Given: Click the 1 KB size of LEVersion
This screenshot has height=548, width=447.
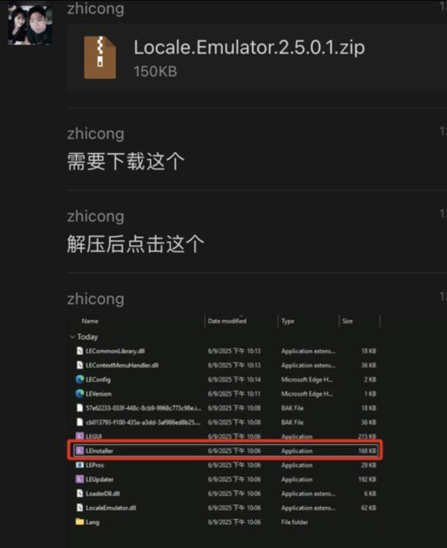Looking at the screenshot, I should (x=370, y=394).
